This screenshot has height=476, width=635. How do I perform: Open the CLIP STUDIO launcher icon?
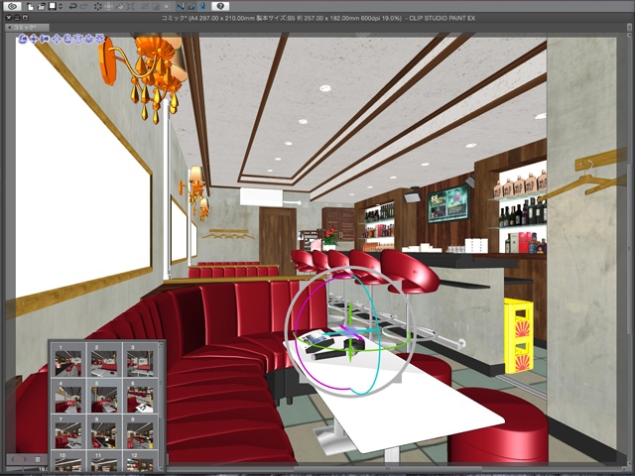[x=13, y=7]
